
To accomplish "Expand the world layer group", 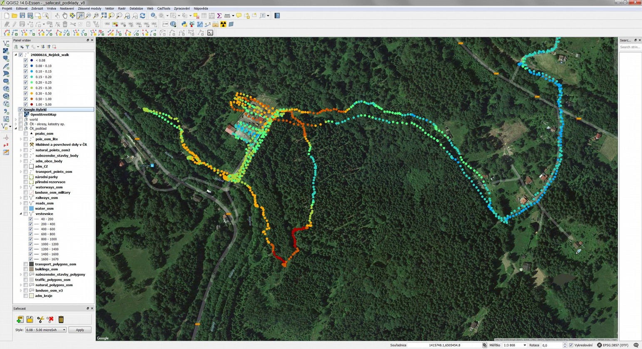I will click(16, 120).
